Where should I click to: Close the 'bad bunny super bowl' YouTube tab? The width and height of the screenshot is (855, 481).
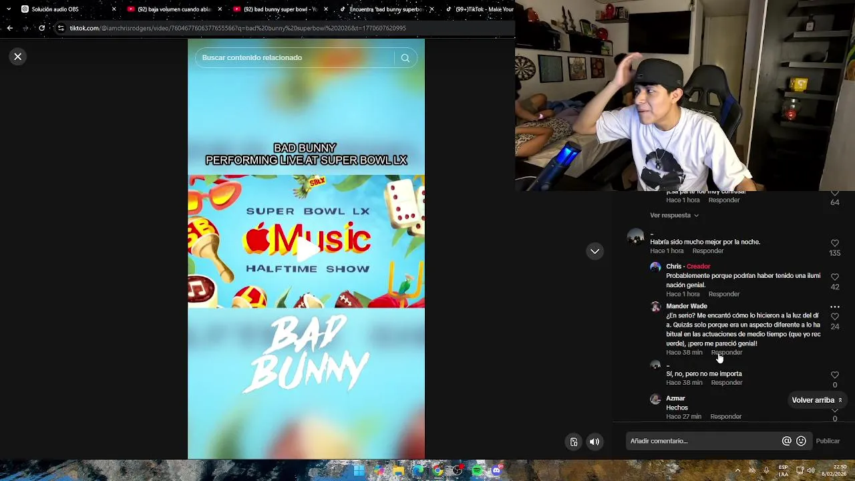(326, 9)
